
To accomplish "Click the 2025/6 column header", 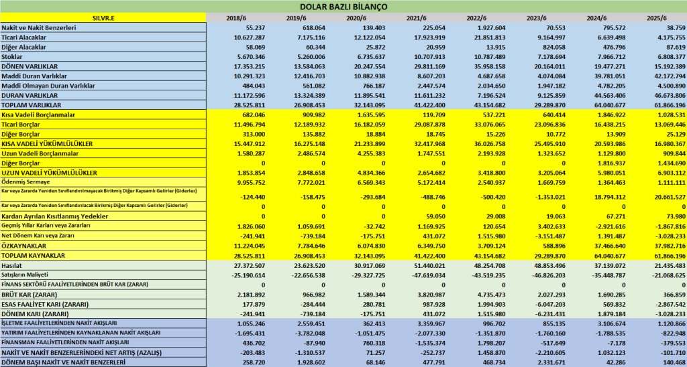I will click(x=656, y=18).
